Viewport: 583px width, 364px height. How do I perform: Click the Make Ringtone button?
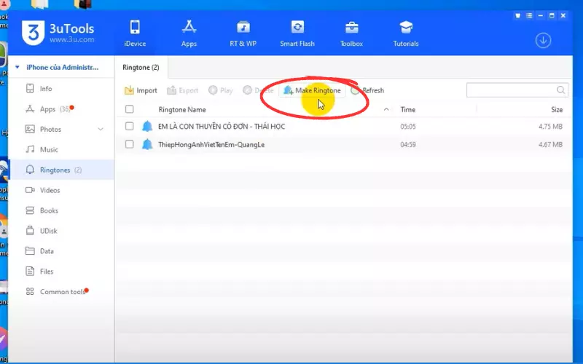tap(312, 90)
